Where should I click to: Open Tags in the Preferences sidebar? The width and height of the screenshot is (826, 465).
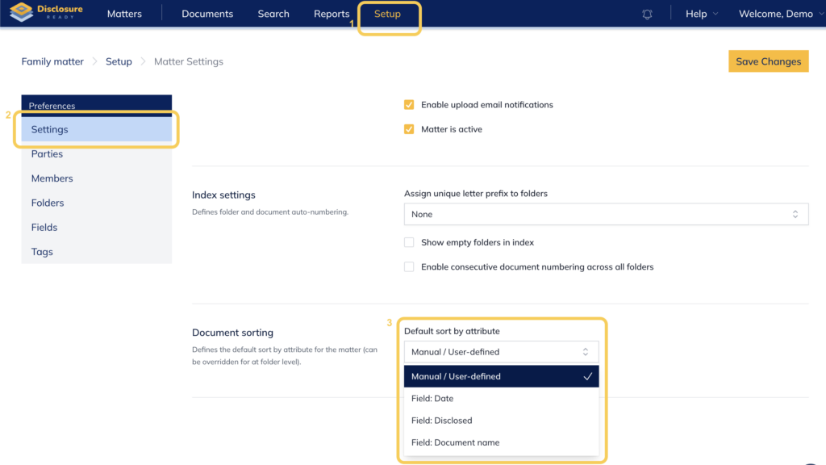tap(42, 252)
